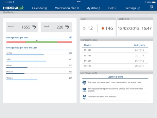
Task: Click the Tasks panel header
Action: tap(97, 19)
